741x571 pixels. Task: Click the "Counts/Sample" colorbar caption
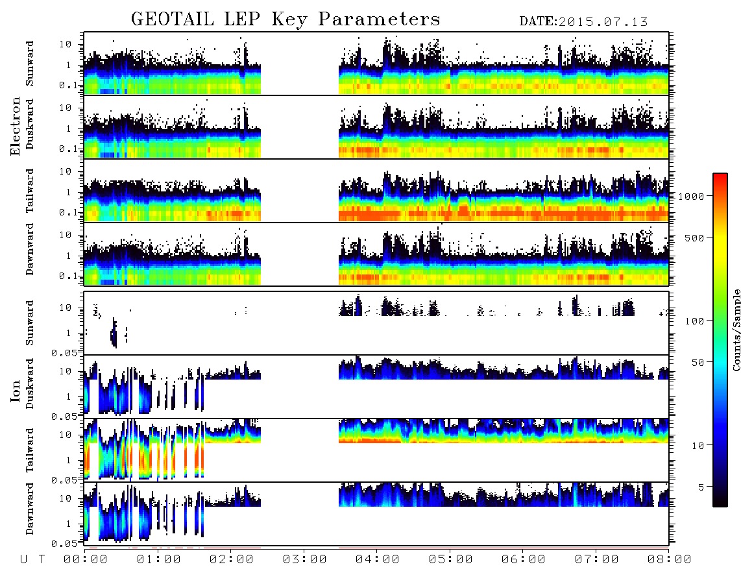coord(736,330)
